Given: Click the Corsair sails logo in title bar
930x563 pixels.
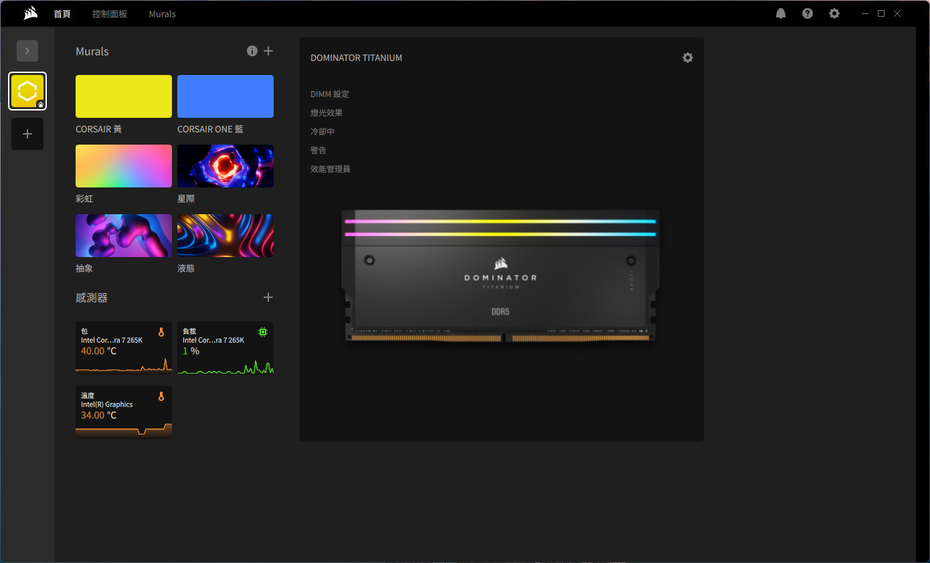Looking at the screenshot, I should [x=29, y=13].
